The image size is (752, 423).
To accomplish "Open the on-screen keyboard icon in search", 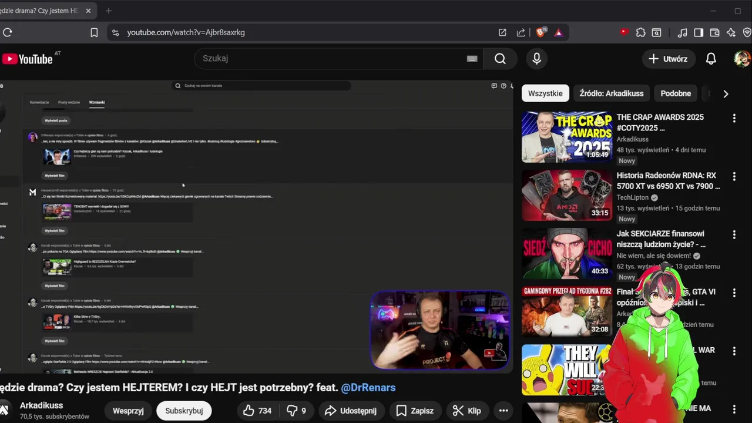I will pyautogui.click(x=472, y=58).
